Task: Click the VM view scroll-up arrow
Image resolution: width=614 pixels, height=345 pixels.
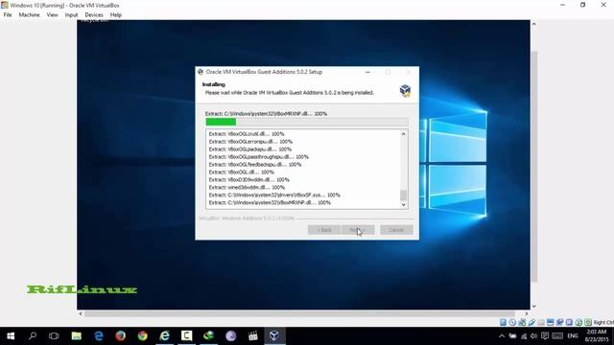Action: point(533,24)
